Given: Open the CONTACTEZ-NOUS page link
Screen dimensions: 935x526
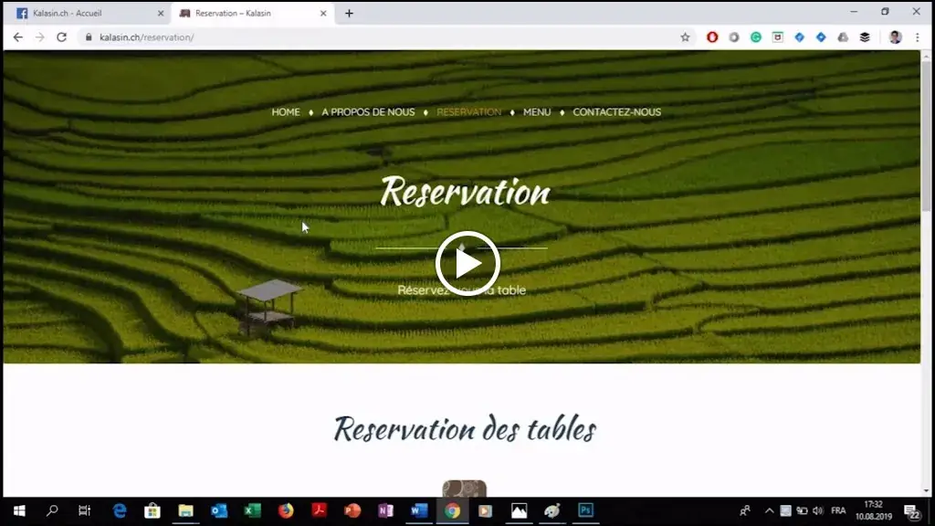Looking at the screenshot, I should (617, 111).
